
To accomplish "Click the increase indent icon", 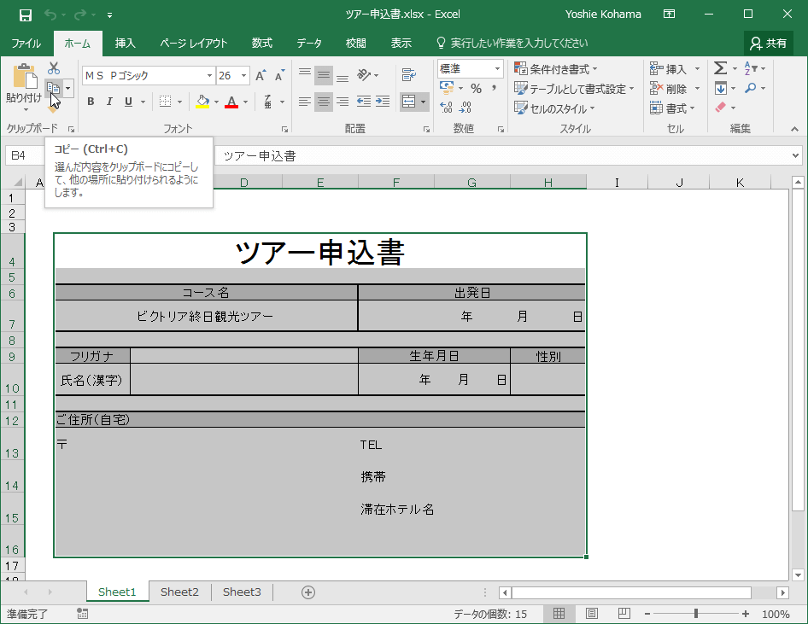I will (x=383, y=102).
